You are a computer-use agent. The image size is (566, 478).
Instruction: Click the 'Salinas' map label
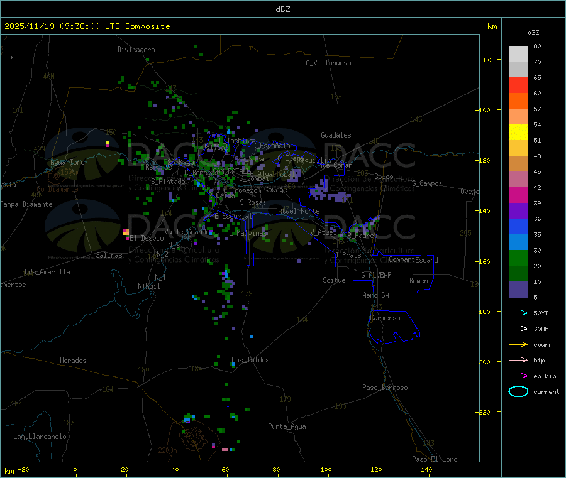click(109, 255)
